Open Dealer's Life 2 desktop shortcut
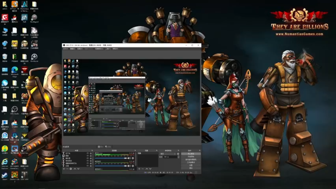The height and width of the screenshot is (189, 336). point(14,176)
